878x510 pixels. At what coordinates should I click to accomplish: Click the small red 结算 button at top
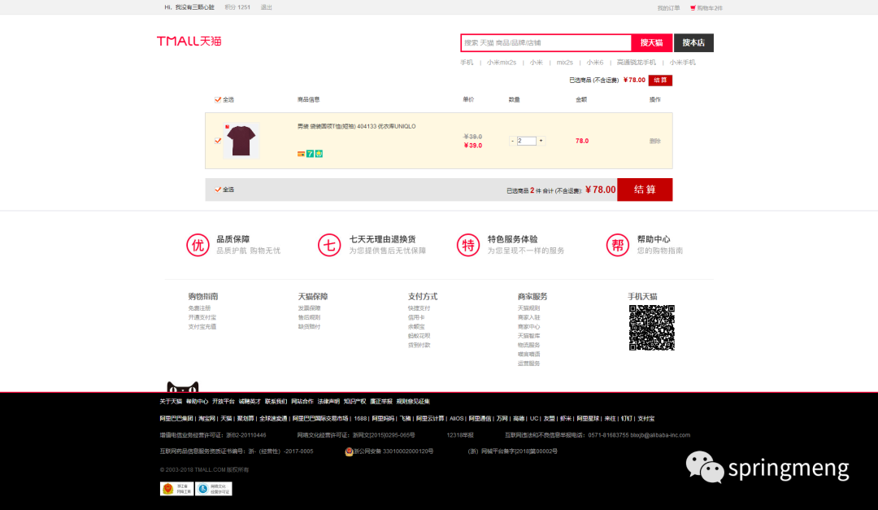660,81
